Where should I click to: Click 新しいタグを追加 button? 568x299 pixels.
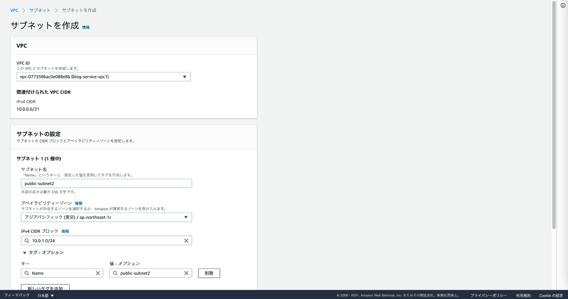coord(45,288)
